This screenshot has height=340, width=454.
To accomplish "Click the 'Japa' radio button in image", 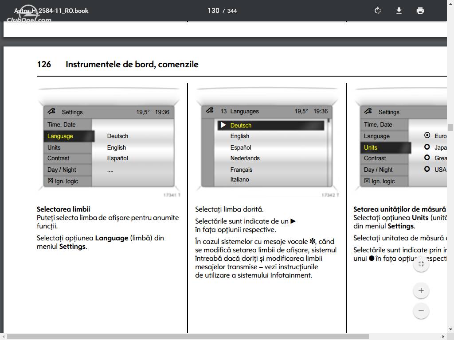I will (427, 147).
